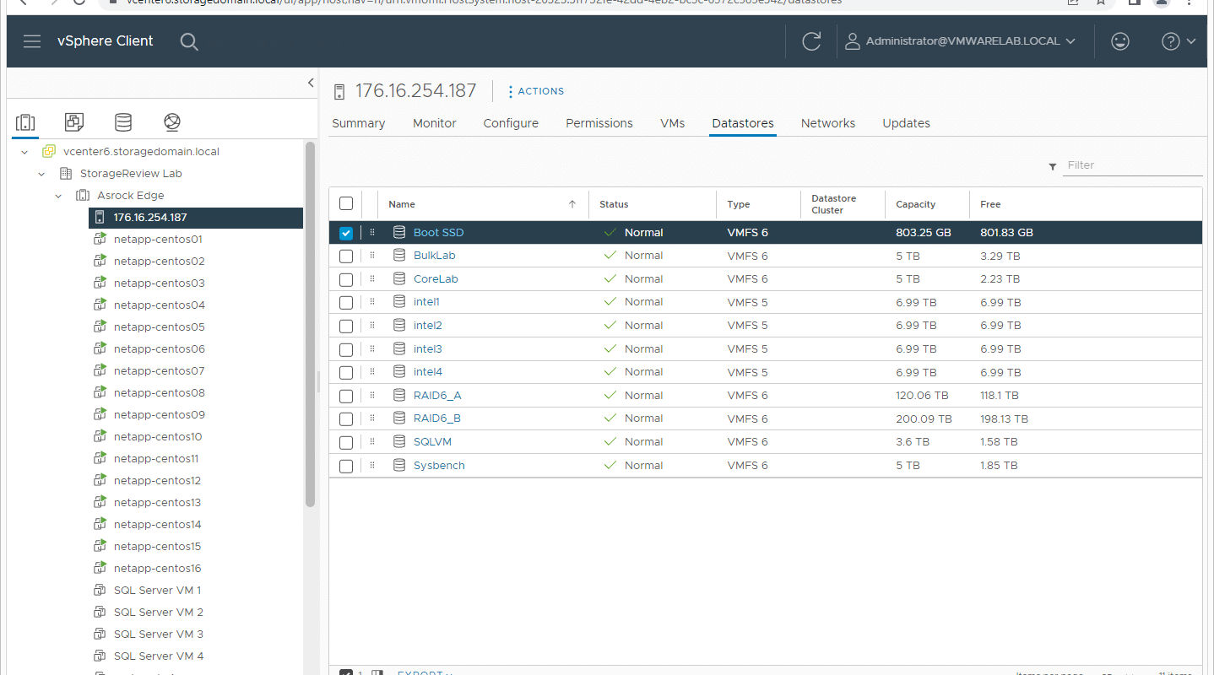The image size is (1214, 675).
Task: Select SQL Server VM 1 in the tree
Action: [x=157, y=591]
